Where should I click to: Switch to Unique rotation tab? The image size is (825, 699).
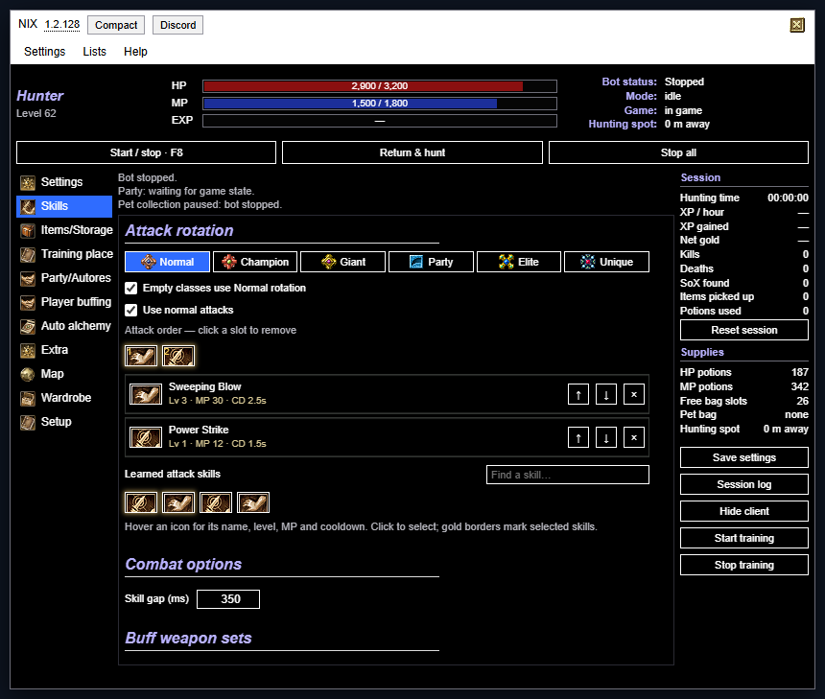coord(606,262)
